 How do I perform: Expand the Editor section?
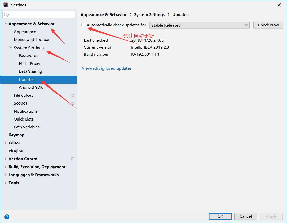pos(6,143)
